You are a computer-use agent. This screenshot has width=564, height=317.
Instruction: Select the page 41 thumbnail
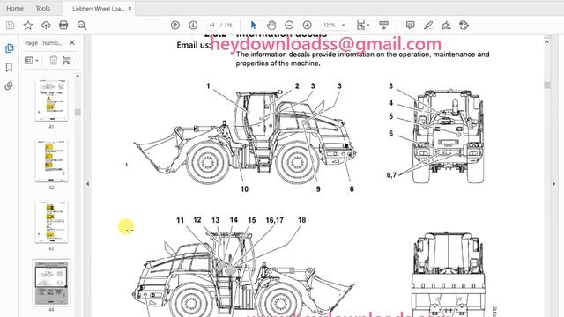click(51, 100)
